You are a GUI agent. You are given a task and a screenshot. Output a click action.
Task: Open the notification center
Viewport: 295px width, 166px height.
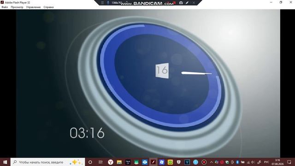point(289,162)
